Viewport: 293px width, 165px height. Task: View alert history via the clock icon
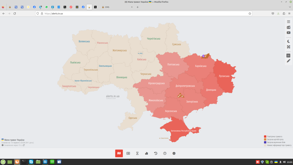[155, 153]
